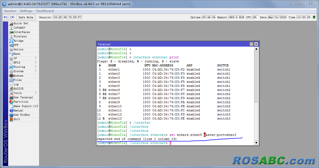Image resolution: width=319 pixels, height=168 pixels.
Task: Click the SWITCH column header text
Action: (223, 66)
